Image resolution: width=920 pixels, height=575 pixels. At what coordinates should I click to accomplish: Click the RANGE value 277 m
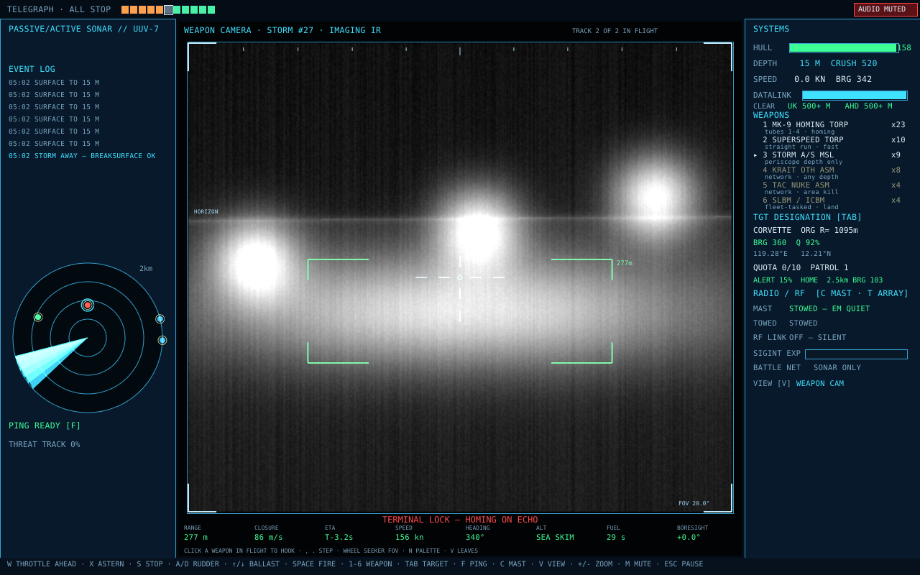coord(195,538)
